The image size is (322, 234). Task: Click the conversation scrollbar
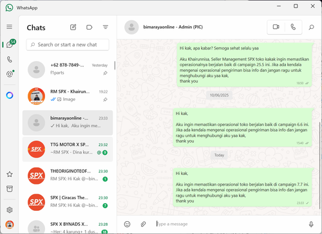coord(320,165)
